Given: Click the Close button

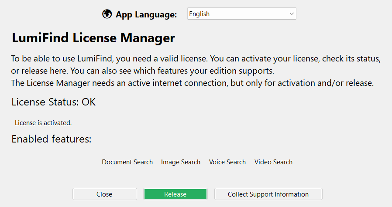Looking at the screenshot, I should tap(104, 194).
